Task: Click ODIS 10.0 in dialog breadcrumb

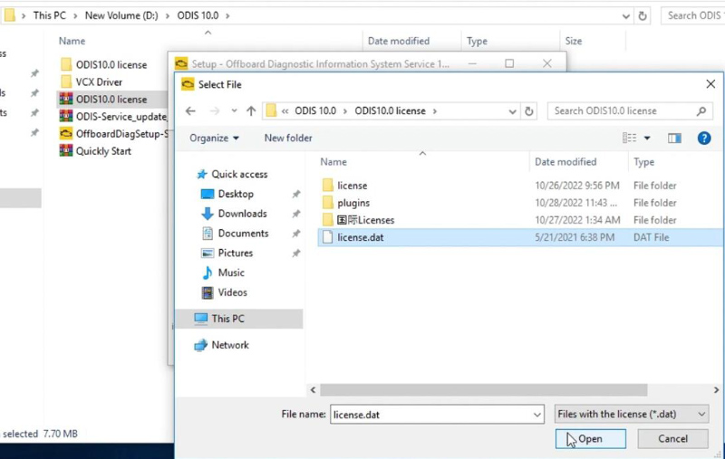Action: [x=315, y=111]
